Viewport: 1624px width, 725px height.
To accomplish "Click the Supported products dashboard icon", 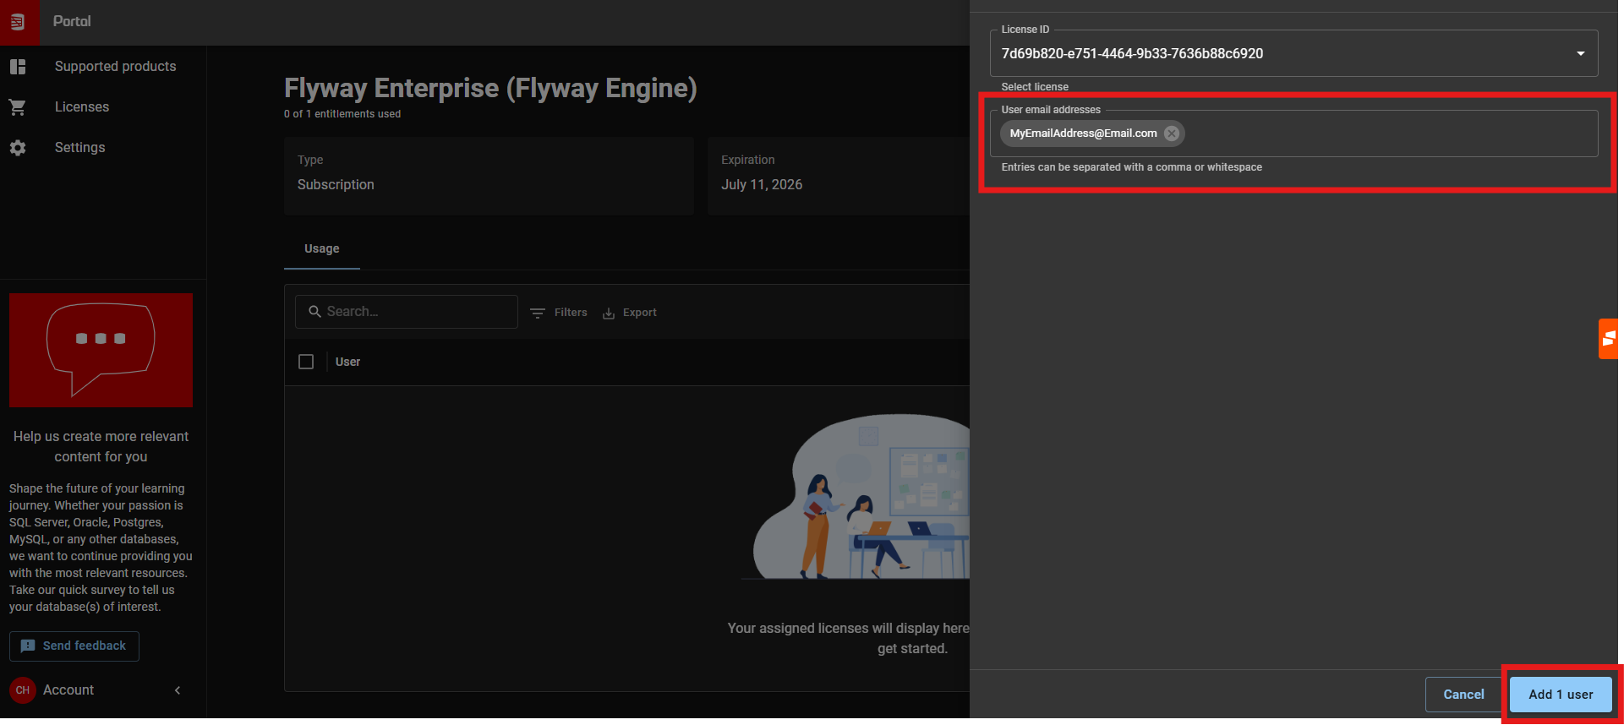I will click(x=18, y=67).
